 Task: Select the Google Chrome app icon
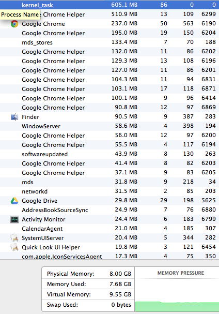14,24
